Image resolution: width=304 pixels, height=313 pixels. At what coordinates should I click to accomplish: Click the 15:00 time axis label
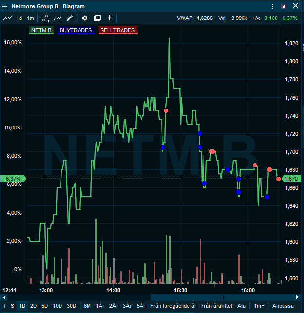pyautogui.click(x=181, y=290)
